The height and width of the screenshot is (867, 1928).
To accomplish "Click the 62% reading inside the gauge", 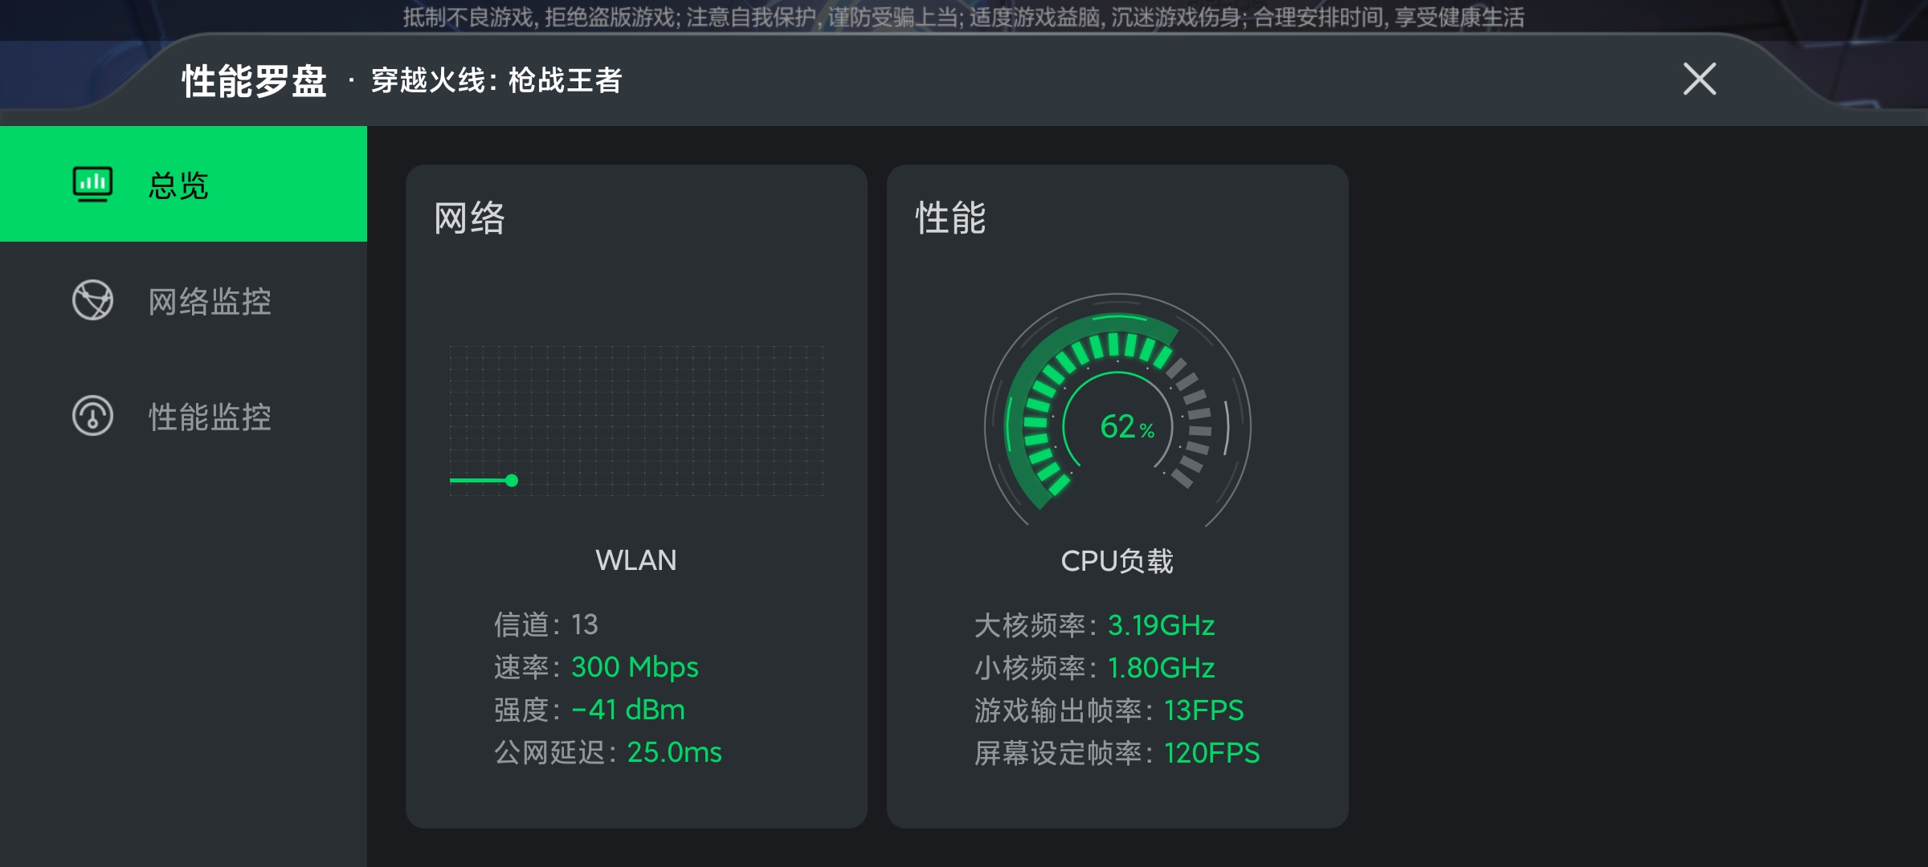I will click(1127, 426).
